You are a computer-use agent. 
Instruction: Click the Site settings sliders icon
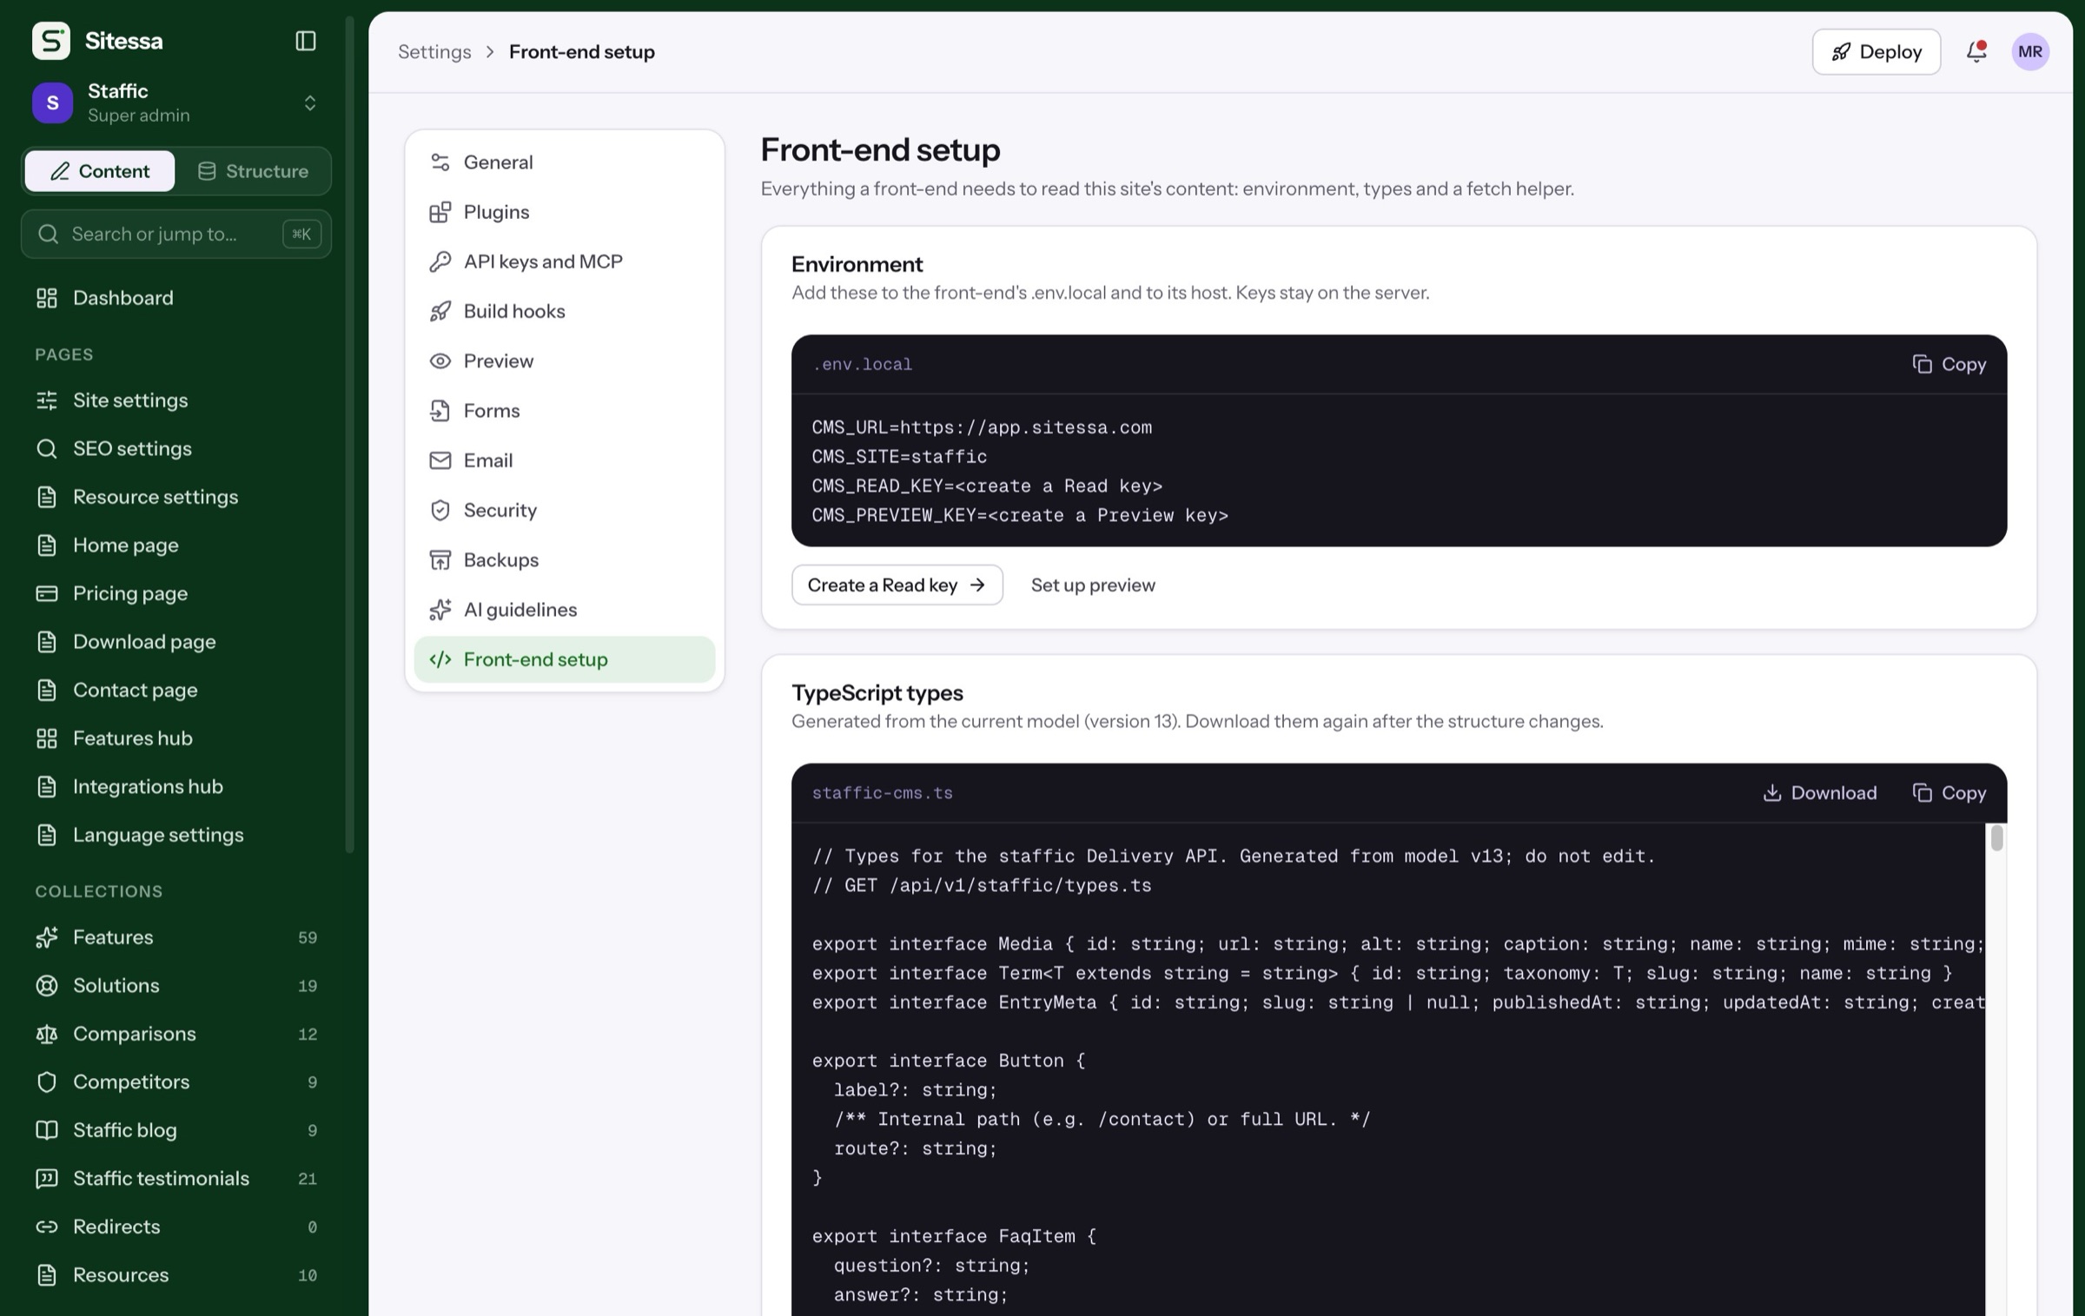(x=47, y=400)
